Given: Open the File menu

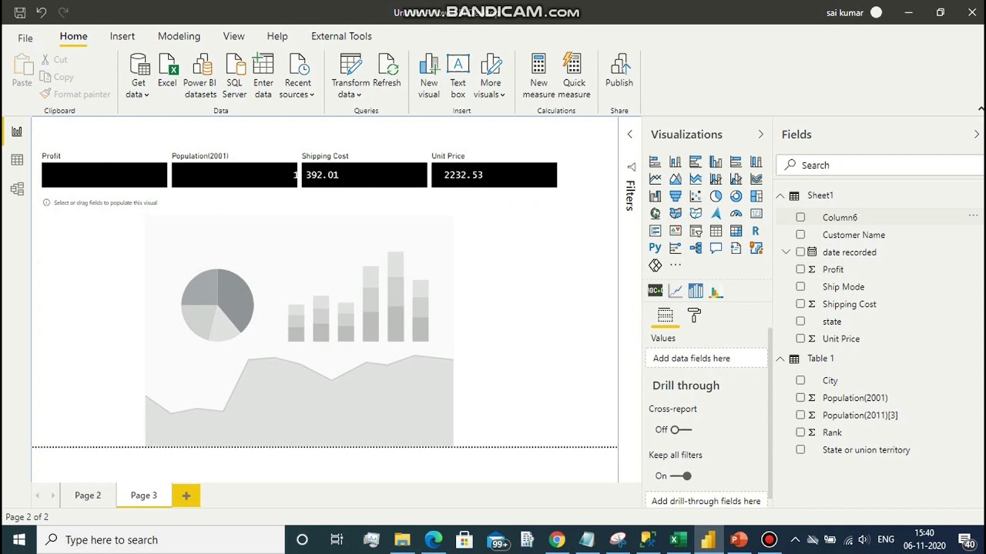Looking at the screenshot, I should [x=25, y=38].
